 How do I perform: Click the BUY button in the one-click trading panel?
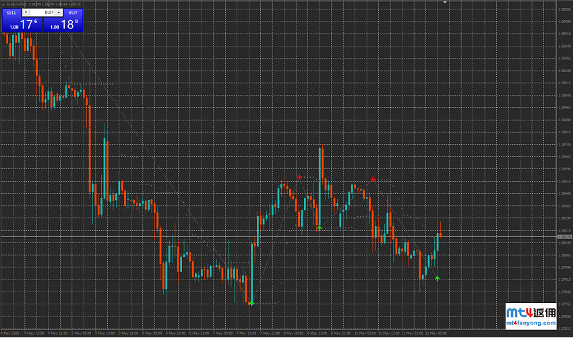(73, 12)
